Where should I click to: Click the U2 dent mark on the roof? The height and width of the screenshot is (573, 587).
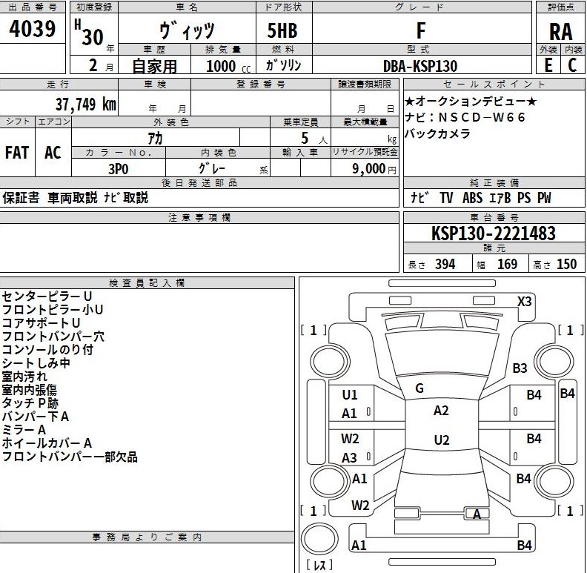click(441, 440)
